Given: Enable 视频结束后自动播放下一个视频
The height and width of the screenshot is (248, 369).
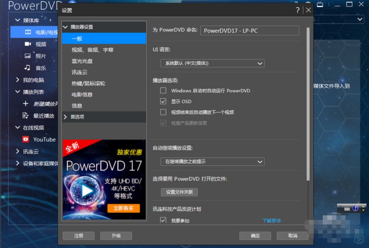Looking at the screenshot, I should click(163, 112).
